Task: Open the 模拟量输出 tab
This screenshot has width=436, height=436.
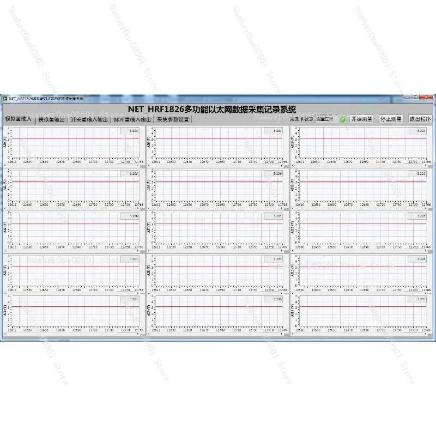Action: click(x=51, y=119)
